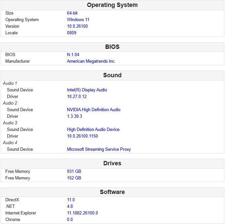The height and width of the screenshot is (224, 225).
Task: Click the DirectX value "11.0"
Action: coord(71,200)
